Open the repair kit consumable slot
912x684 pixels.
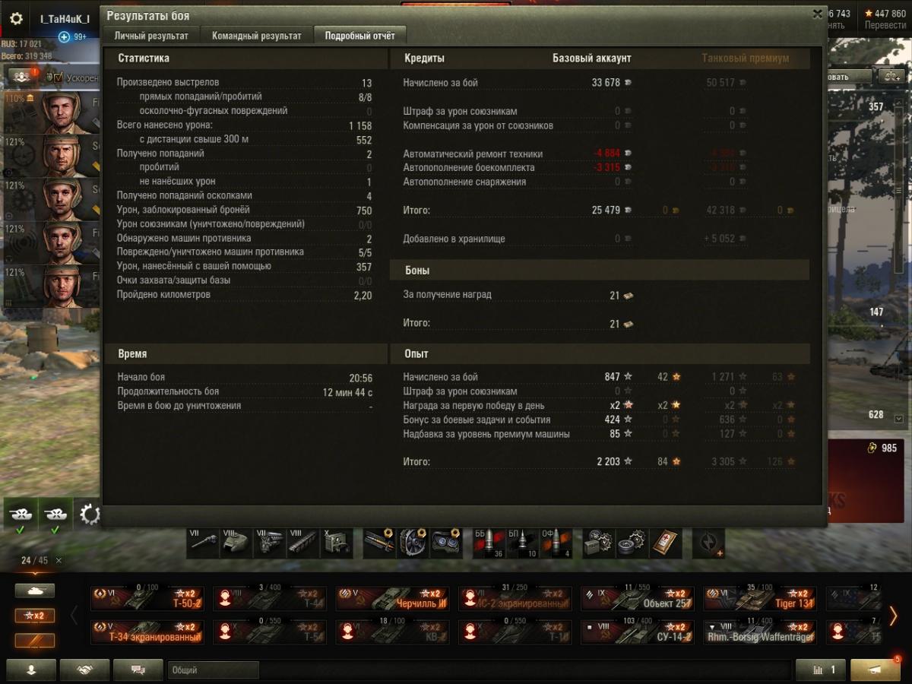(597, 543)
